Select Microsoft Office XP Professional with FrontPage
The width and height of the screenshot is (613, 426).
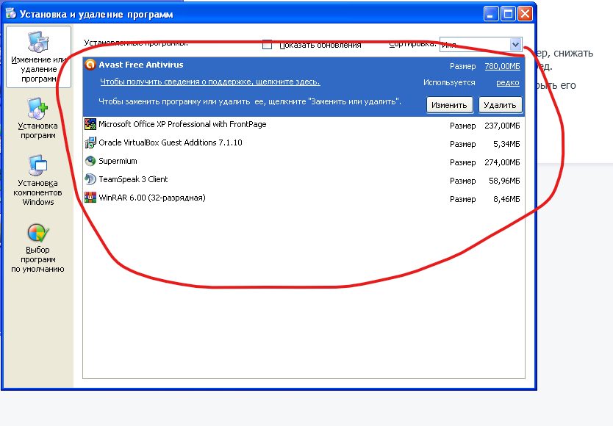(304, 125)
